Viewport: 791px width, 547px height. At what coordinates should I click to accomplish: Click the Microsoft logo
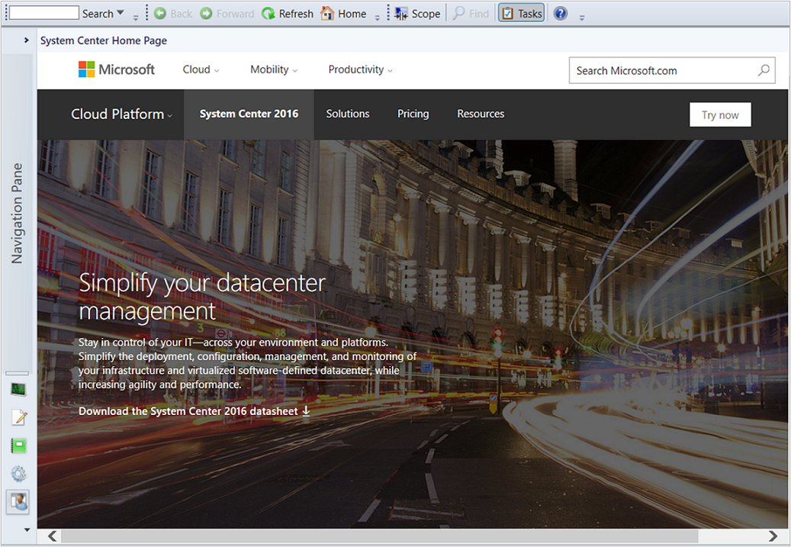[117, 69]
